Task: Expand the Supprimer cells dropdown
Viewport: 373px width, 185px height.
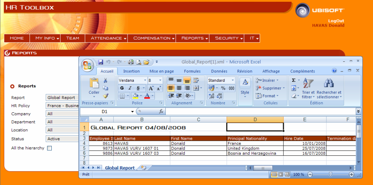Action: 283,88
